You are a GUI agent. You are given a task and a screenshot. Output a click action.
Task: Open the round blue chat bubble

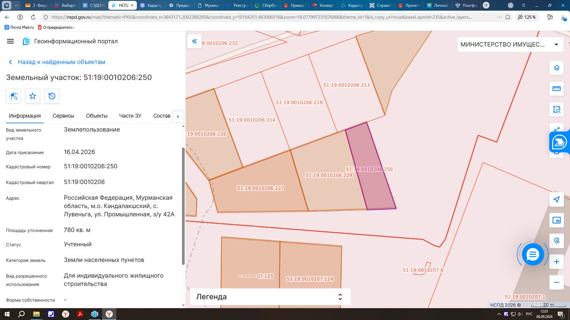tap(533, 254)
